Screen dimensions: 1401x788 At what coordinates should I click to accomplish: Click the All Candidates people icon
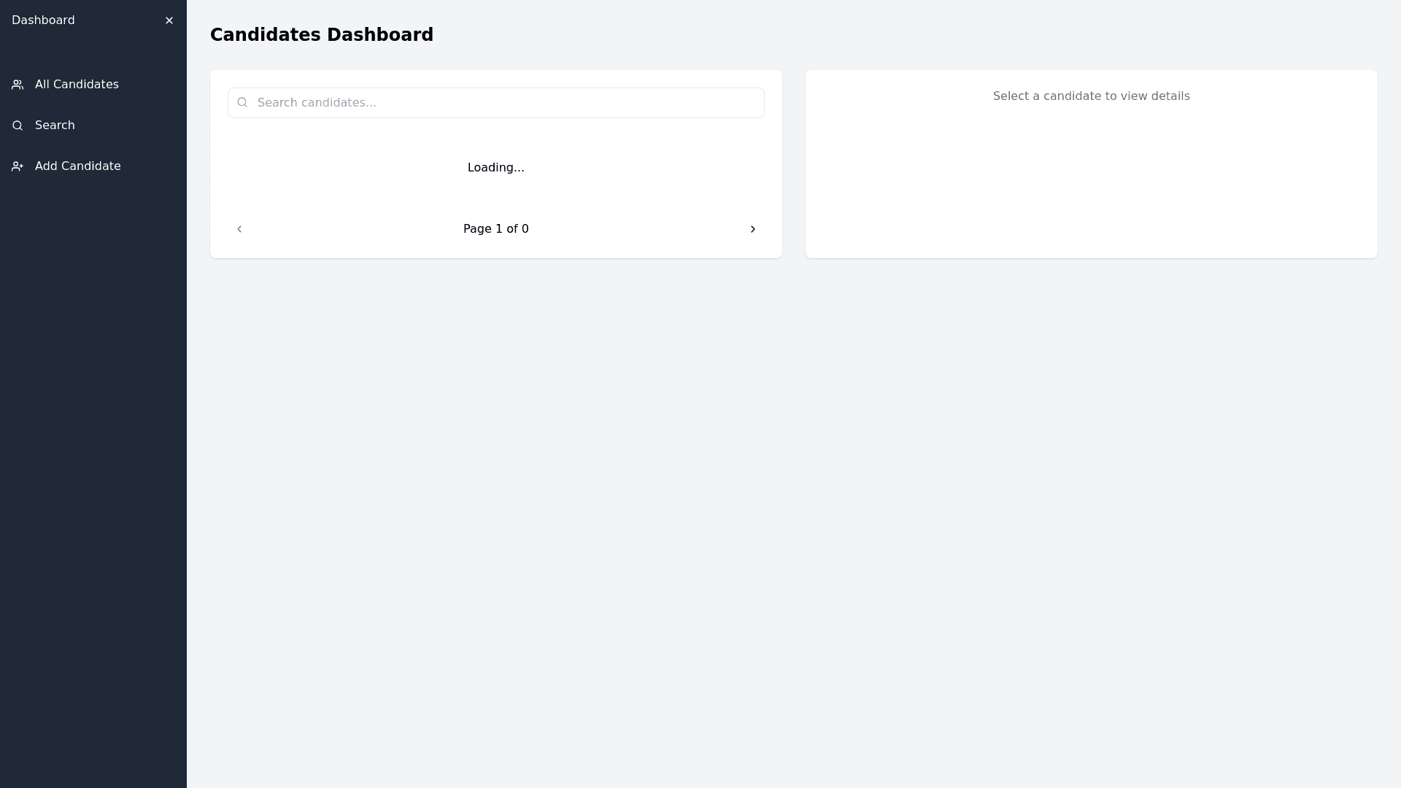pos(18,85)
